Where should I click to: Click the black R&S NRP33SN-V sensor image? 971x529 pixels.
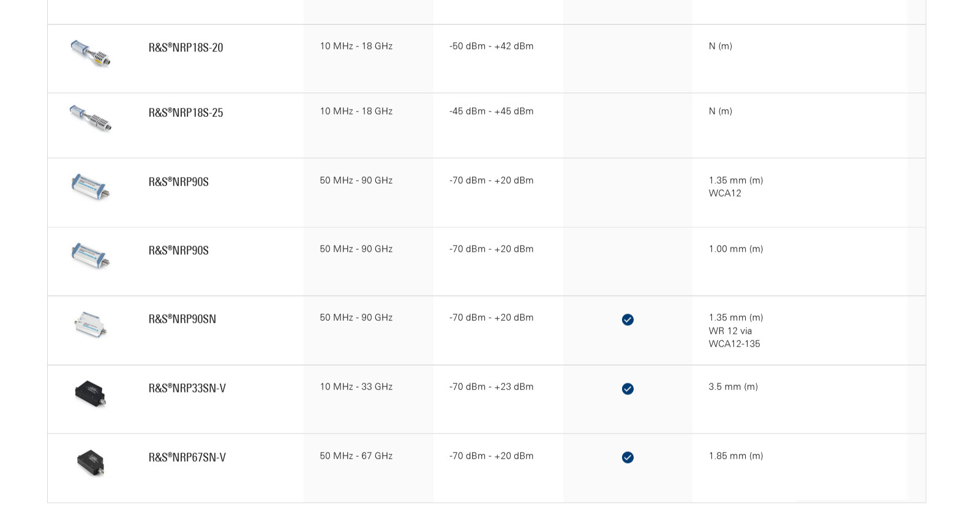[x=90, y=393]
